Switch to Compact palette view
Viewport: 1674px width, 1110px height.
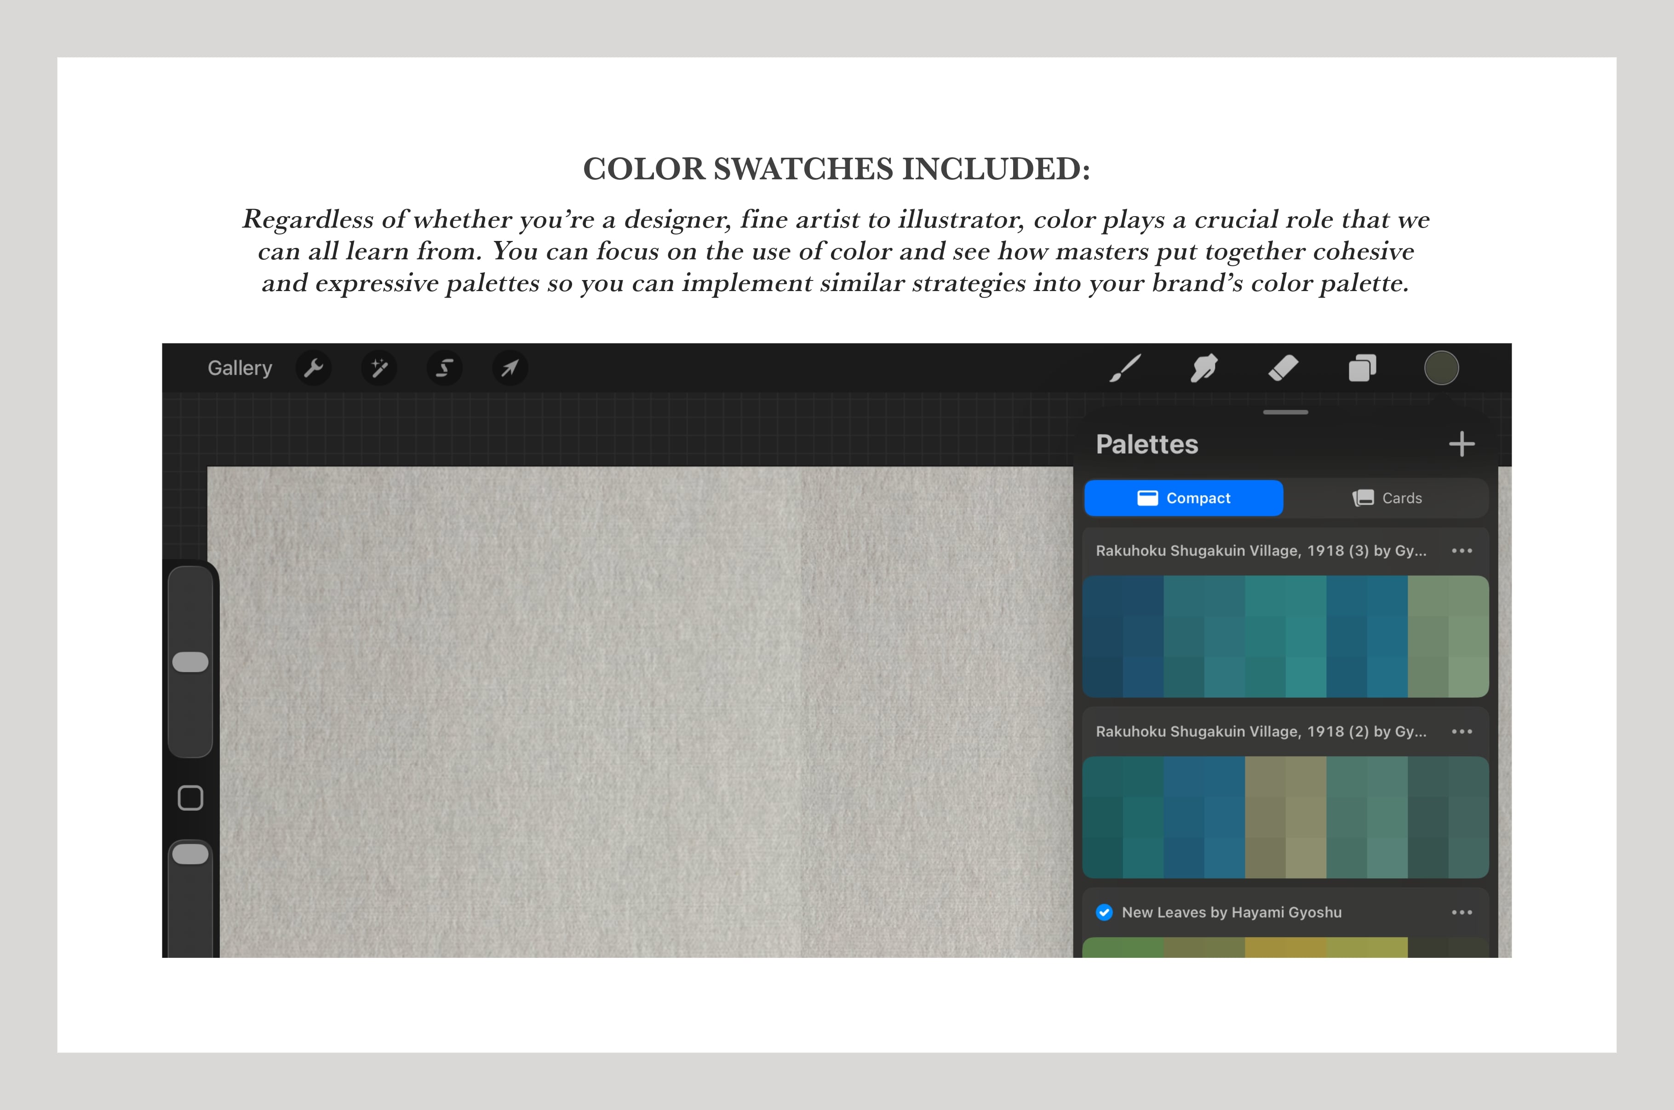[1183, 498]
